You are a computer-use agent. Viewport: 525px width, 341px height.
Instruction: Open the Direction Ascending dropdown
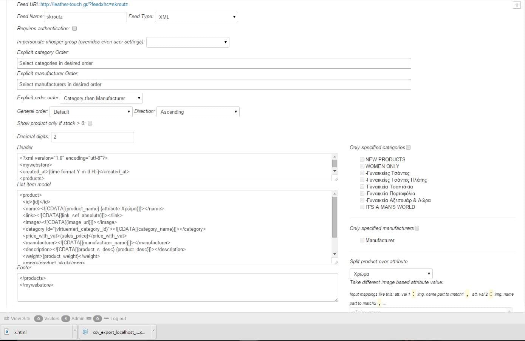pos(198,112)
